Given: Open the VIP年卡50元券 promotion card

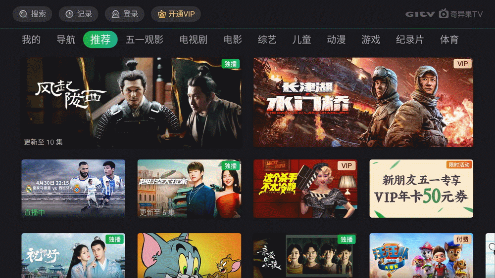Looking at the screenshot, I should point(421,189).
